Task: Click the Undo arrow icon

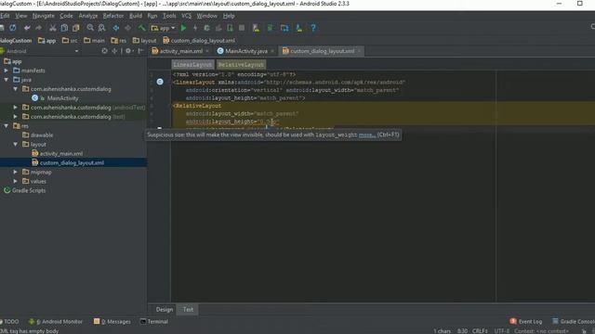Action: (x=27, y=28)
